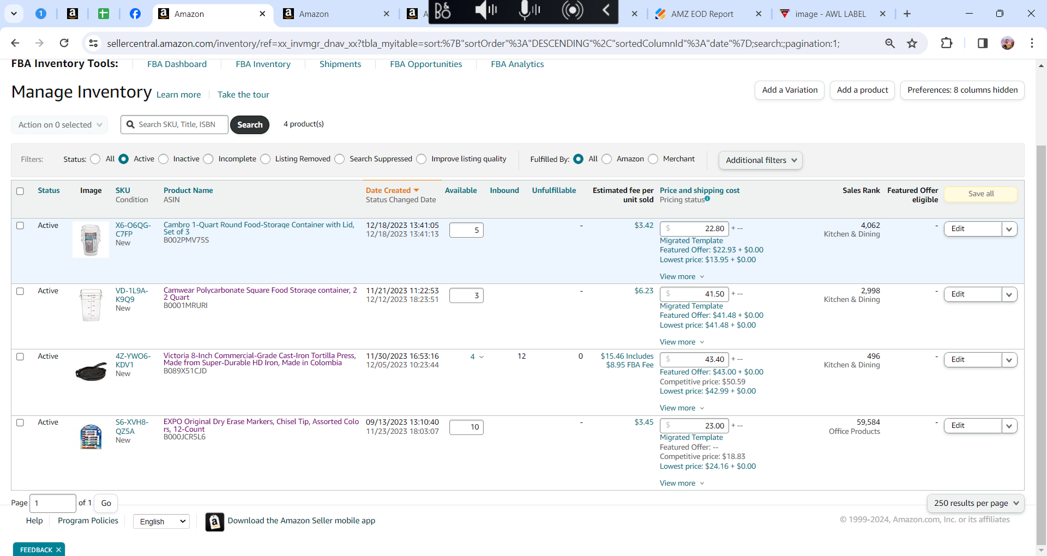Click the pinned green plus tab icon
Image resolution: width=1047 pixels, height=556 pixels.
104,14
